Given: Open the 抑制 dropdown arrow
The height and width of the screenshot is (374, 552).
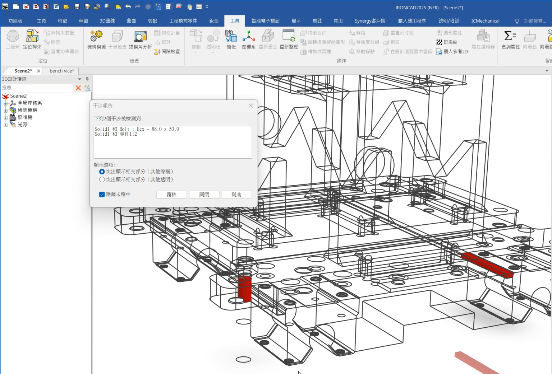Looking at the screenshot, I should 196,52.
